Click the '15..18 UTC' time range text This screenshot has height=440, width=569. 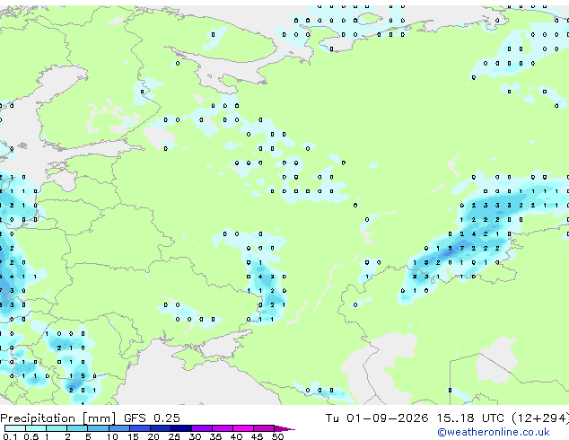[470, 418]
